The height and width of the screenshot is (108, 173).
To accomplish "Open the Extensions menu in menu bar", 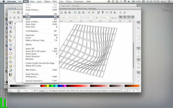I will 79,1.
